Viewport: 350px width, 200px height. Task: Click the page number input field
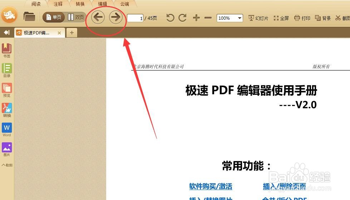click(135, 18)
